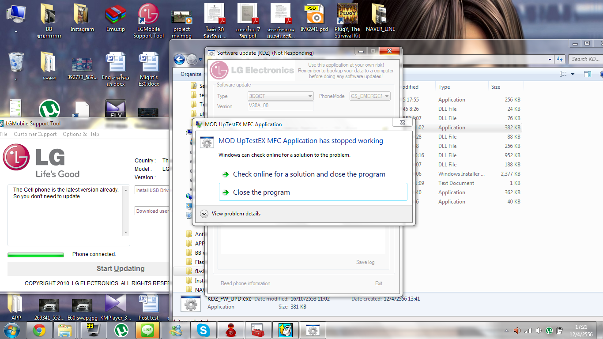Open Windows Live Messenger from the taskbar
This screenshot has height=339, width=603.
[176, 330]
